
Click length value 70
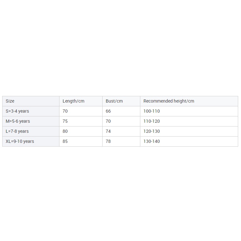[65, 111]
